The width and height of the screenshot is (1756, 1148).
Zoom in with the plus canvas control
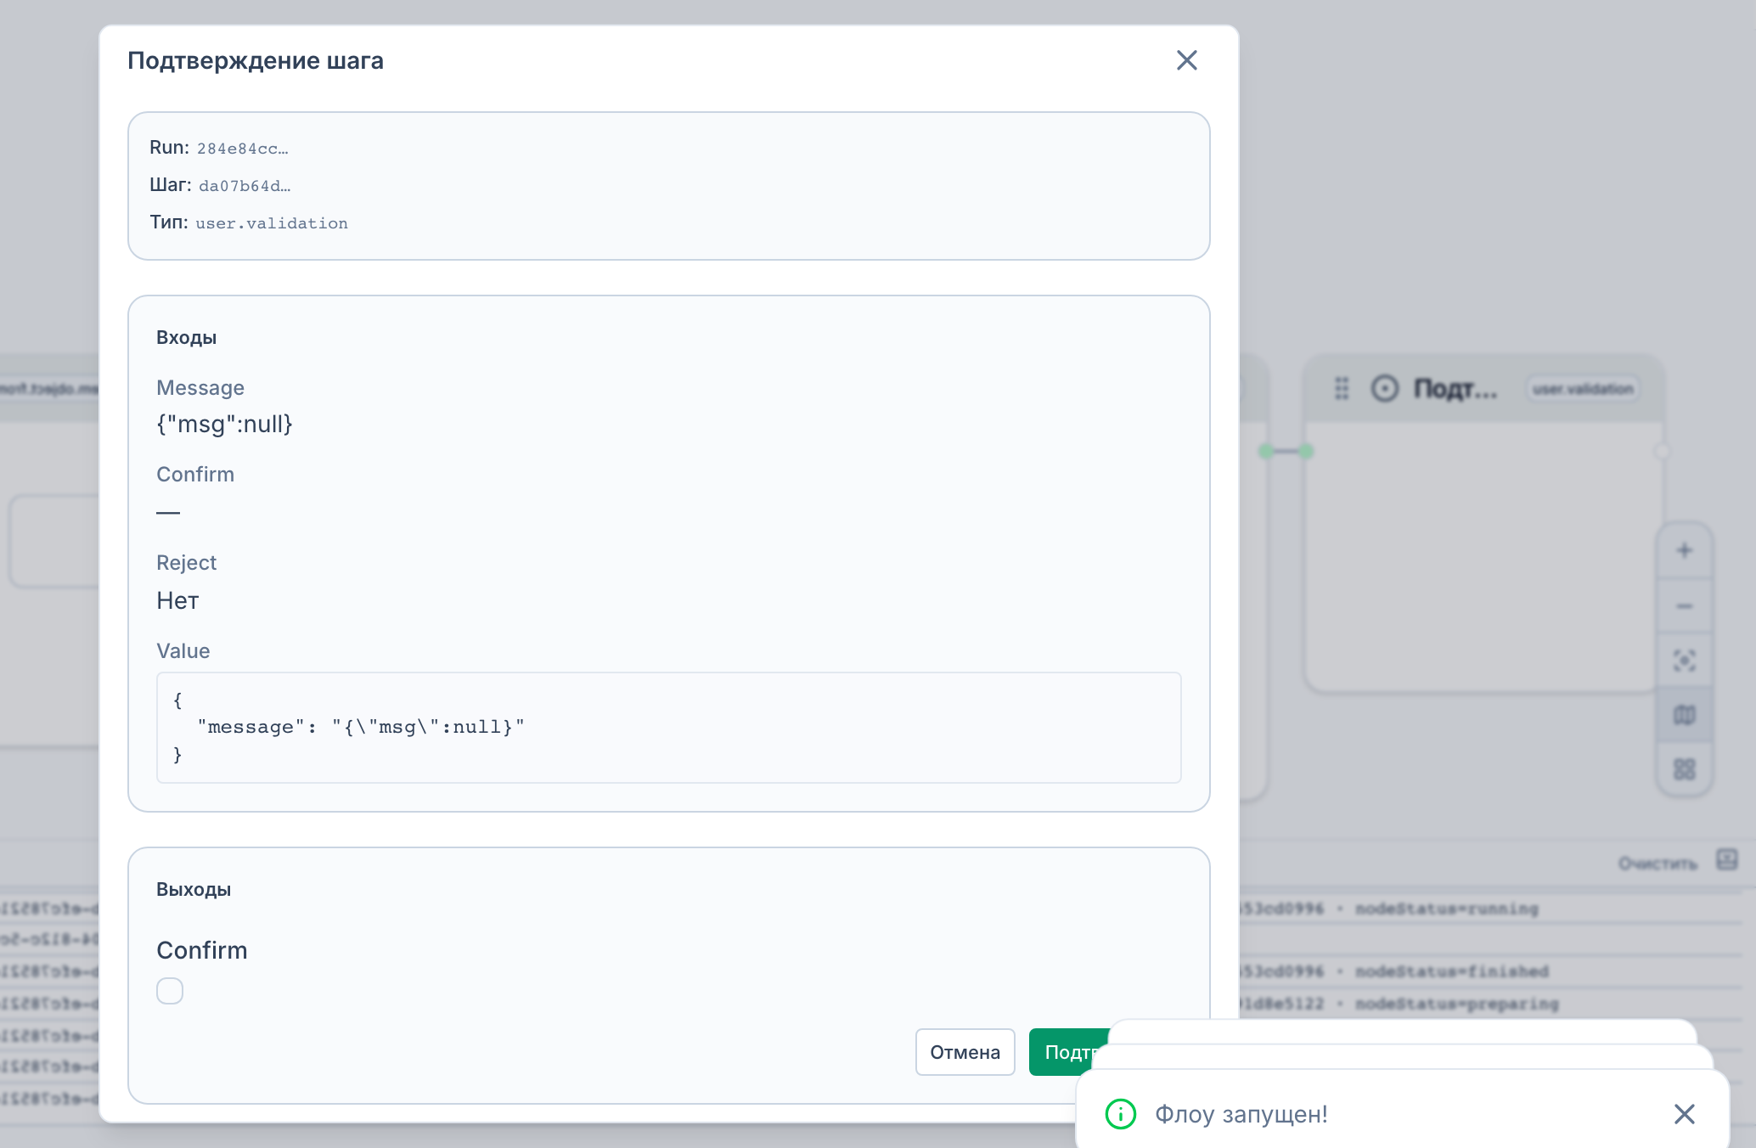[1685, 550]
